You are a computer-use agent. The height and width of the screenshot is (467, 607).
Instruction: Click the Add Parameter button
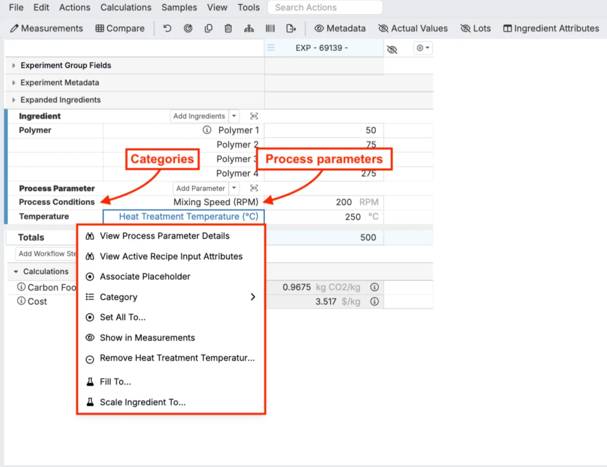pos(200,188)
